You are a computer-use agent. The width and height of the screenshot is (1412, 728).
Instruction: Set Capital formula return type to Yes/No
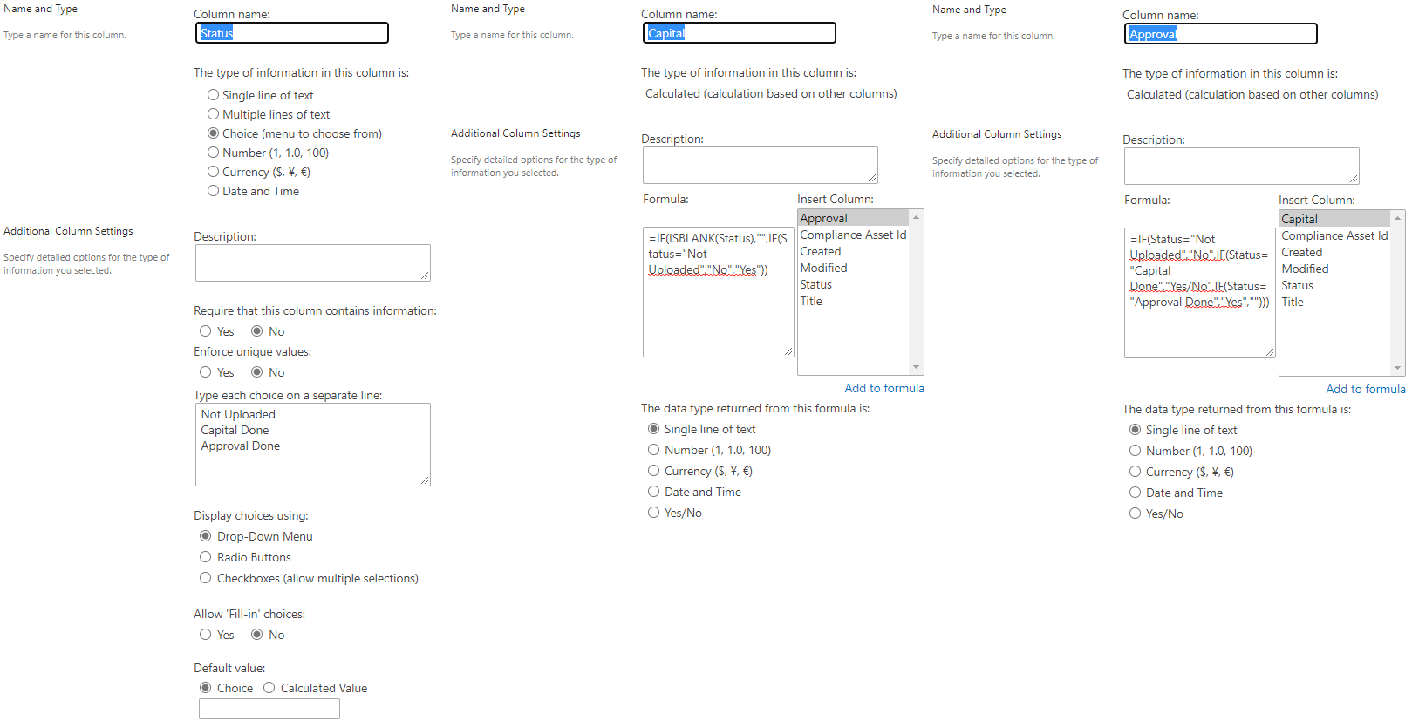coord(653,513)
